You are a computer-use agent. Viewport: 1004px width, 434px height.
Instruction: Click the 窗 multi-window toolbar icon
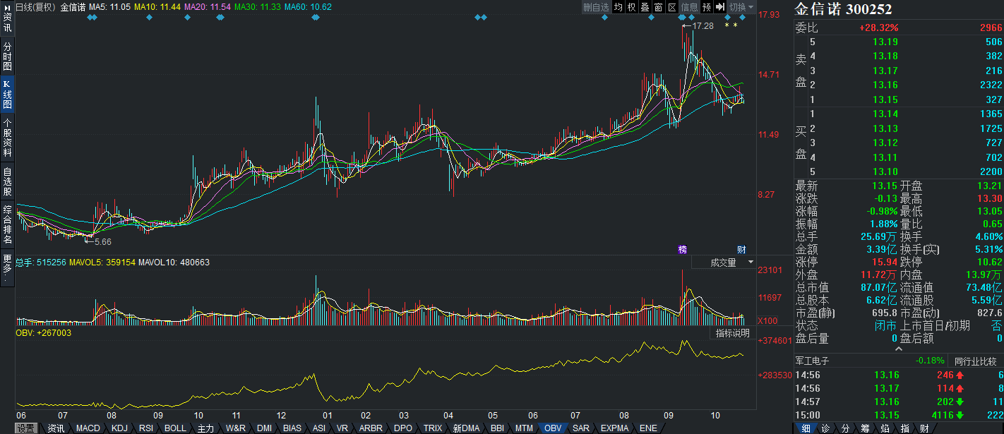(659, 7)
